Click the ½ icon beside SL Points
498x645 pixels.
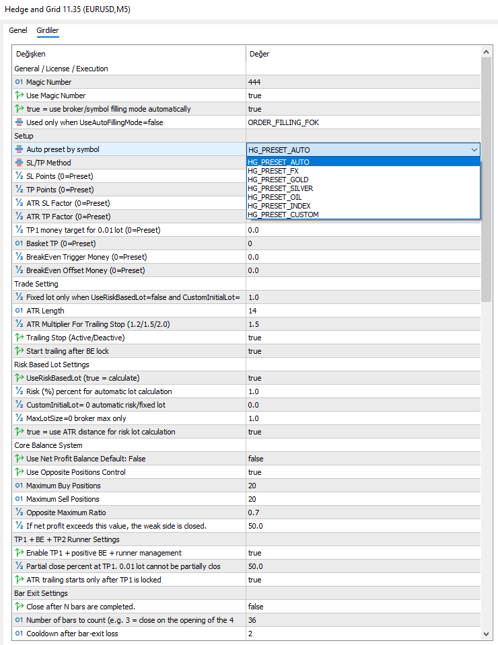19,176
